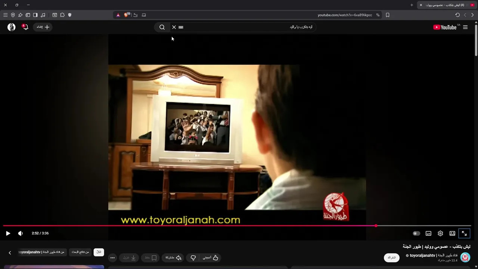Click the red playhead on the timeline
The width and height of the screenshot is (478, 269).
376,226
